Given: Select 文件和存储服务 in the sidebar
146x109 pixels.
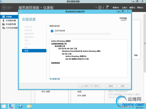Looking at the screenshot, I should 12,28.
